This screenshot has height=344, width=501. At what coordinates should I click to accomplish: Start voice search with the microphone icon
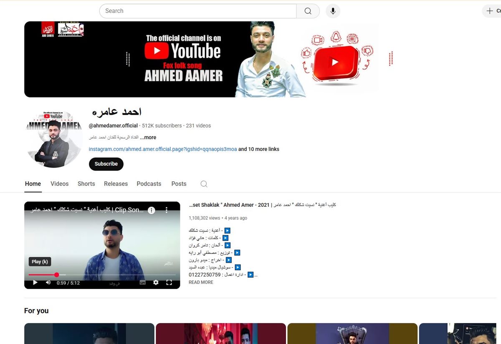click(x=333, y=11)
